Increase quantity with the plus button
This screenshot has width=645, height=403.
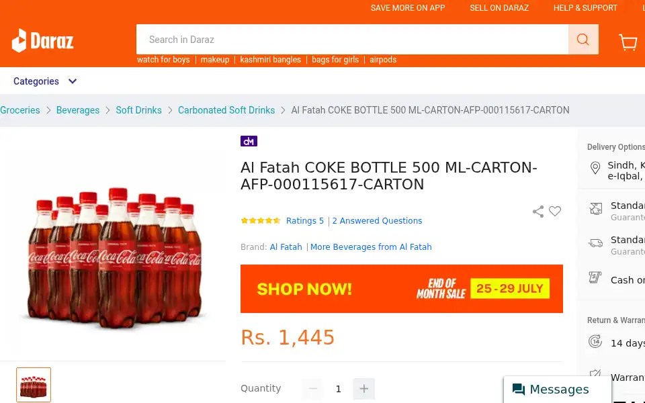click(x=364, y=389)
